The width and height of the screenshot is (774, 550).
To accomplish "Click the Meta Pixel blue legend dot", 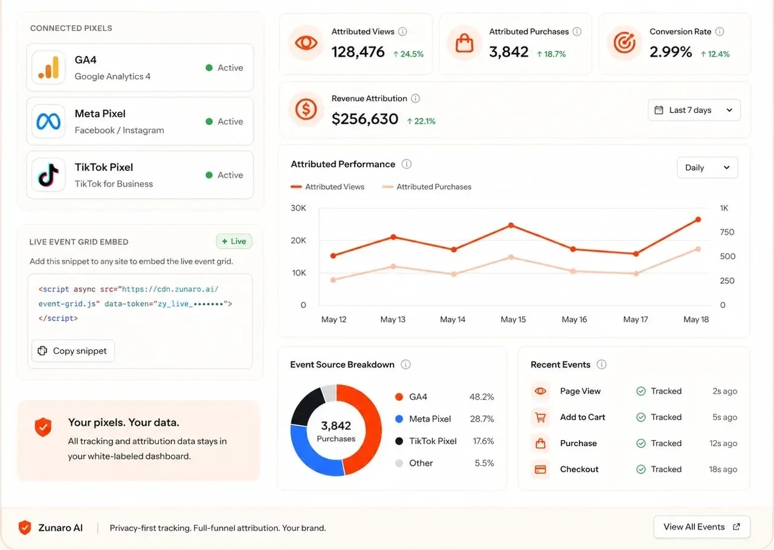I will click(399, 419).
